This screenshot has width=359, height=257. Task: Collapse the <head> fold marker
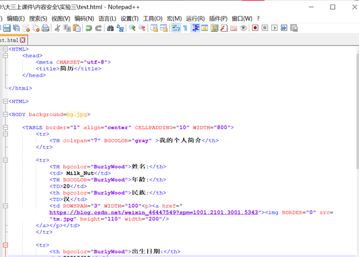pyautogui.click(x=5, y=55)
